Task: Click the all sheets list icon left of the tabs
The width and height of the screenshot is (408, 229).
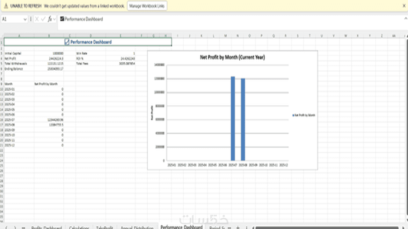Action: tap(23, 228)
